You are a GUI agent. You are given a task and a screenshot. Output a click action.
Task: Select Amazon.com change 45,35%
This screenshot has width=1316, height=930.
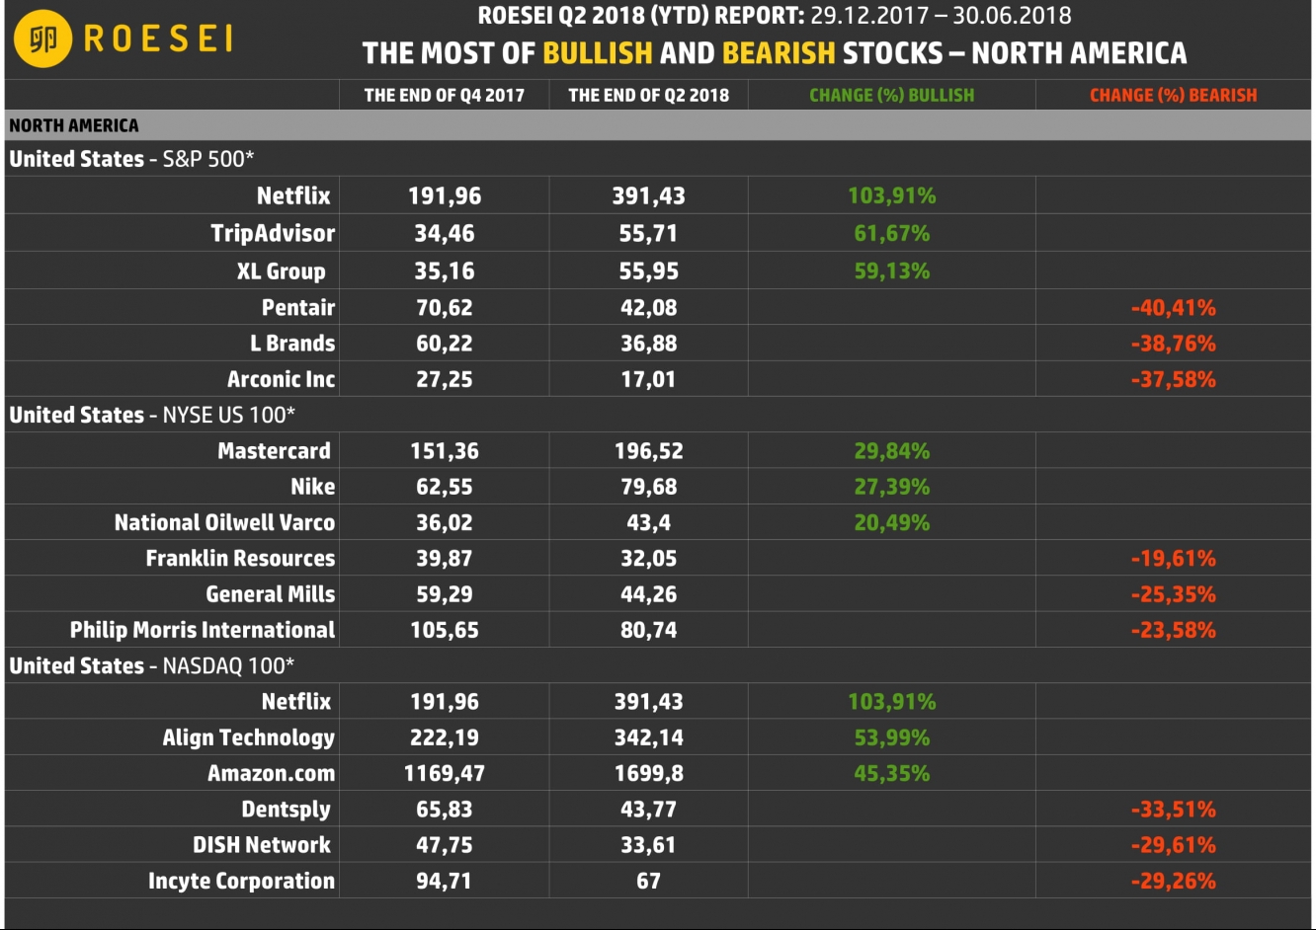[892, 773]
